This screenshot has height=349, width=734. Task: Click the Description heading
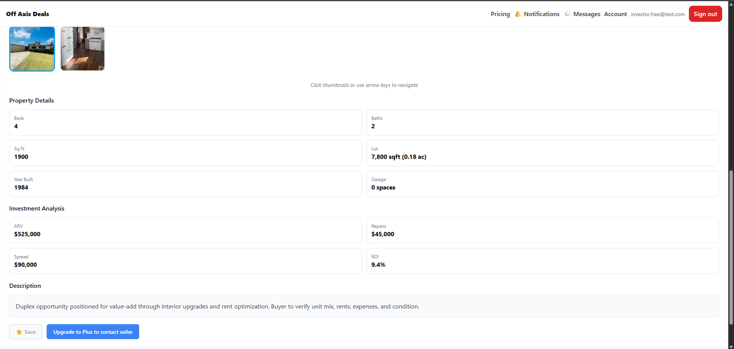[25, 286]
